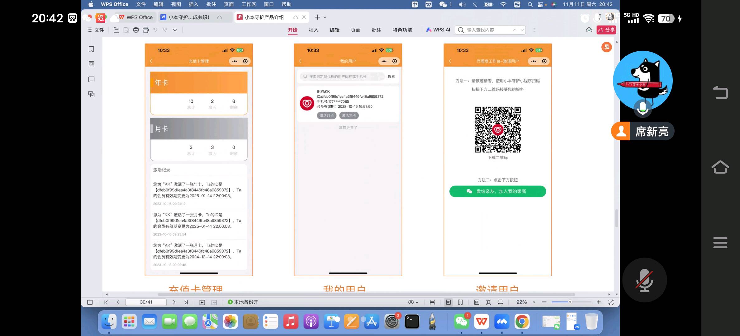Select the 批注 ribbon tab
Image resolution: width=740 pixels, height=336 pixels.
tap(377, 30)
